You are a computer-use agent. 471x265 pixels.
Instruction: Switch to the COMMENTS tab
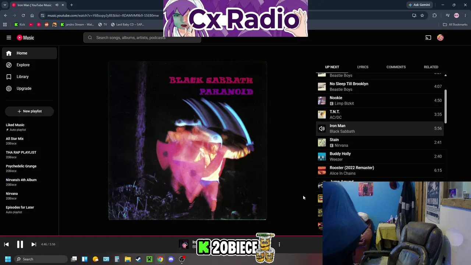point(396,67)
